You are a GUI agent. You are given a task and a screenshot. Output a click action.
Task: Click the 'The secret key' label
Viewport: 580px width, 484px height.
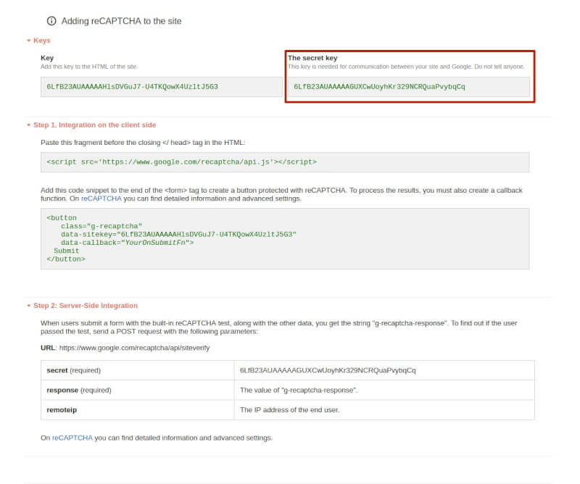click(x=312, y=58)
